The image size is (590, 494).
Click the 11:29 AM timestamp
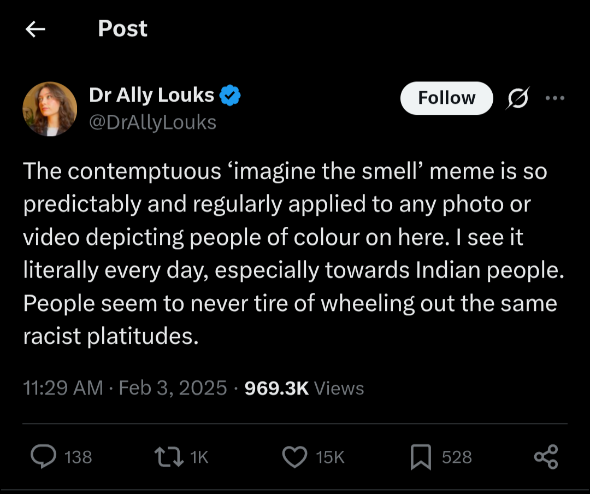pyautogui.click(x=63, y=388)
